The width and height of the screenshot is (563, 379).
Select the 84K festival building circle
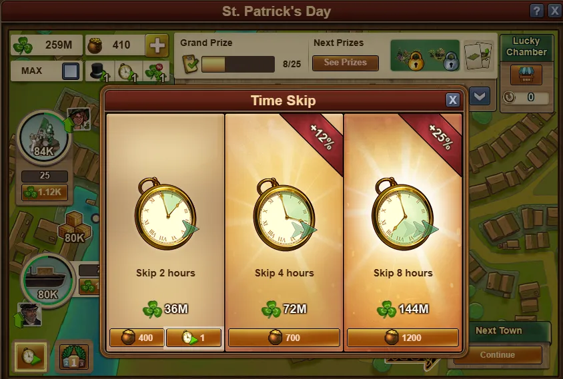(44, 137)
